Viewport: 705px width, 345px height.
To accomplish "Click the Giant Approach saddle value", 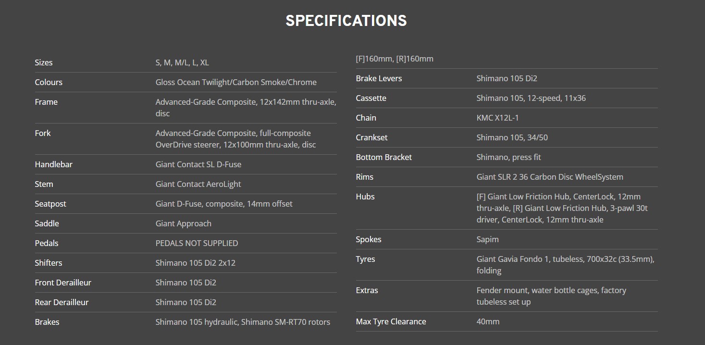I will point(183,223).
